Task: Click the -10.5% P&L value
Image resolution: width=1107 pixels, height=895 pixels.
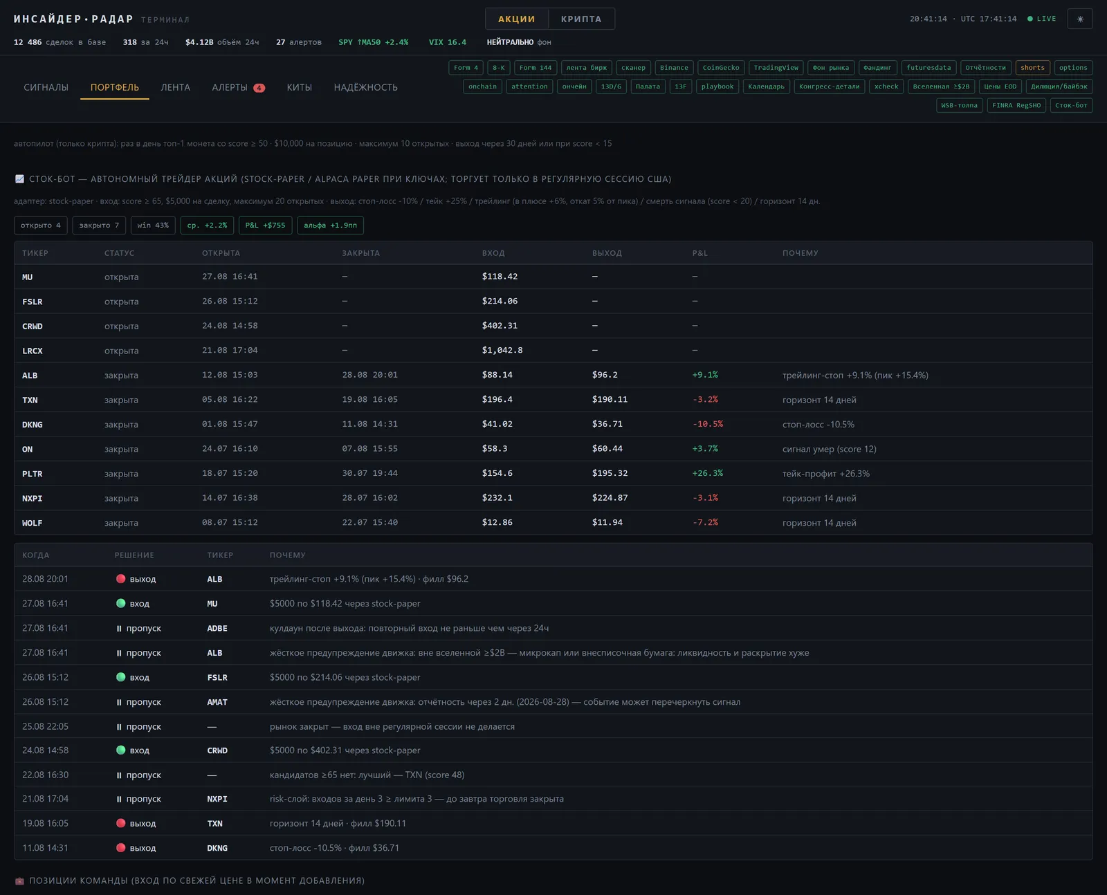Action: [707, 424]
